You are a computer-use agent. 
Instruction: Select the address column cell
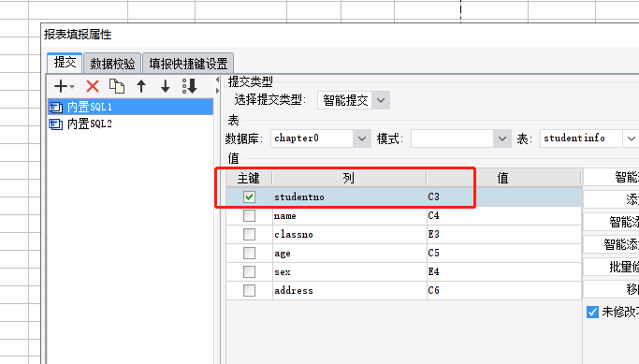pyautogui.click(x=349, y=291)
